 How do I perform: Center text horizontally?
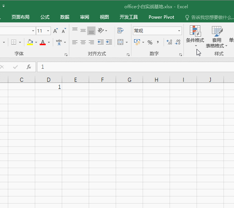click(83, 42)
